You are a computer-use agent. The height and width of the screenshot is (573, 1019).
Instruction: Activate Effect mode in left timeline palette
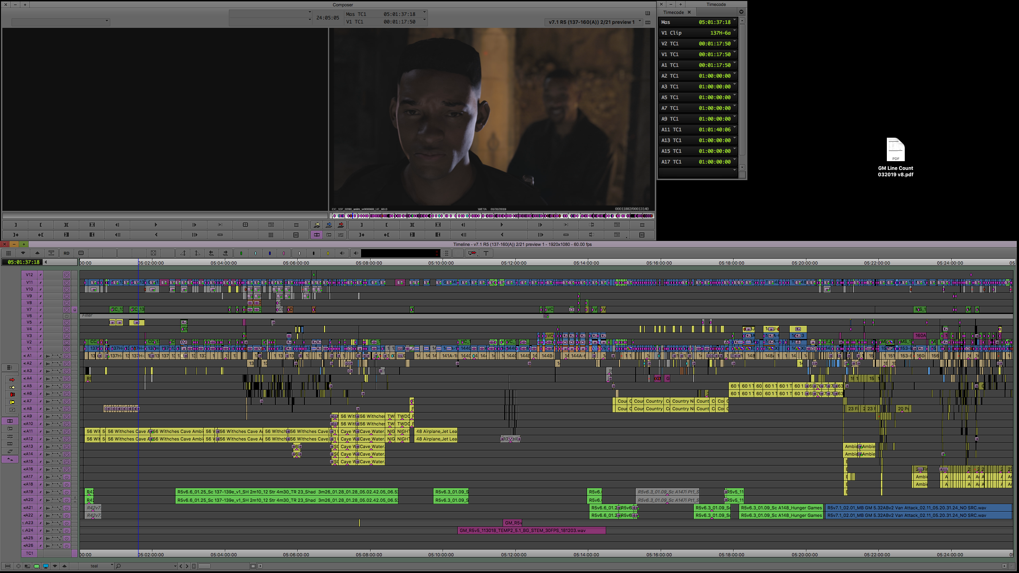coord(10,437)
